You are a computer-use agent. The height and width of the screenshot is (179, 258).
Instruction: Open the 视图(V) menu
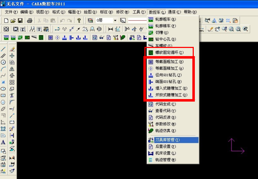(x=43, y=12)
